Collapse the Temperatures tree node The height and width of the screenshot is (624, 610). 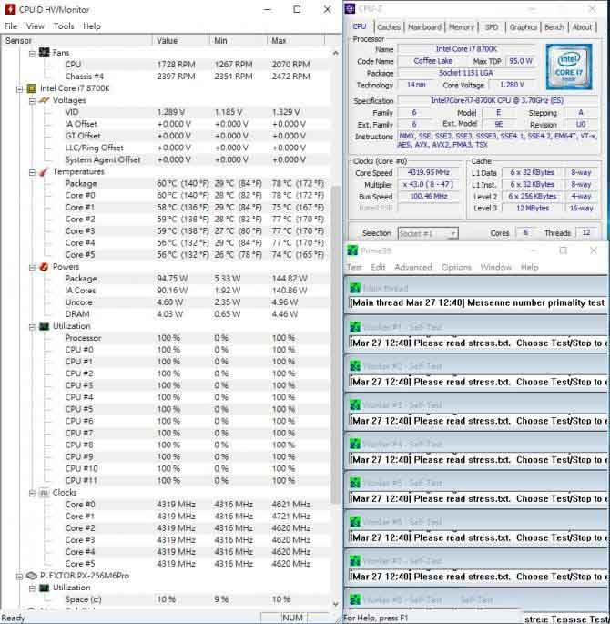click(32, 172)
